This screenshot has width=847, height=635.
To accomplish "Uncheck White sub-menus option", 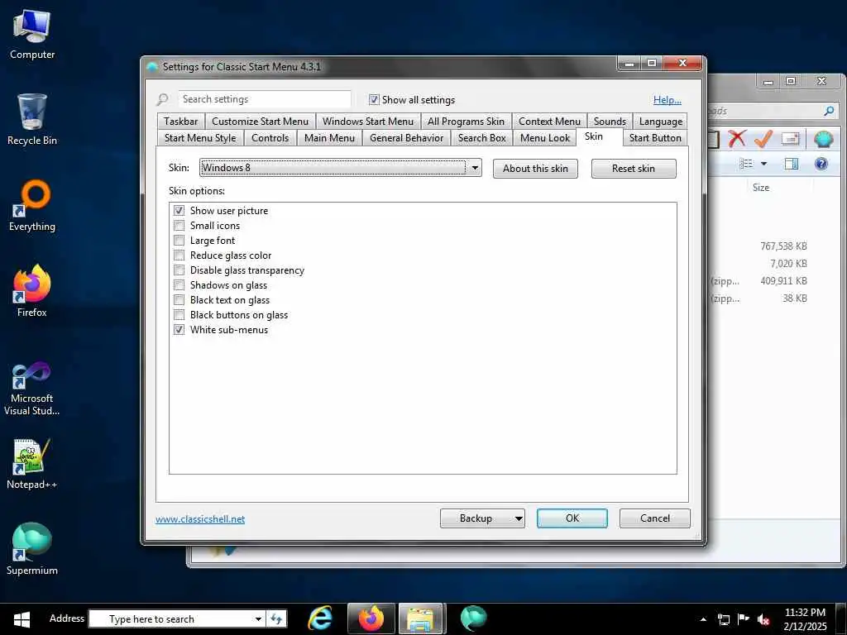I will [179, 329].
